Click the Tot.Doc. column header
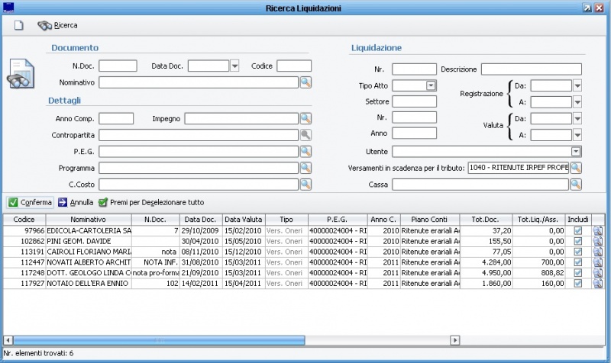 click(485, 220)
